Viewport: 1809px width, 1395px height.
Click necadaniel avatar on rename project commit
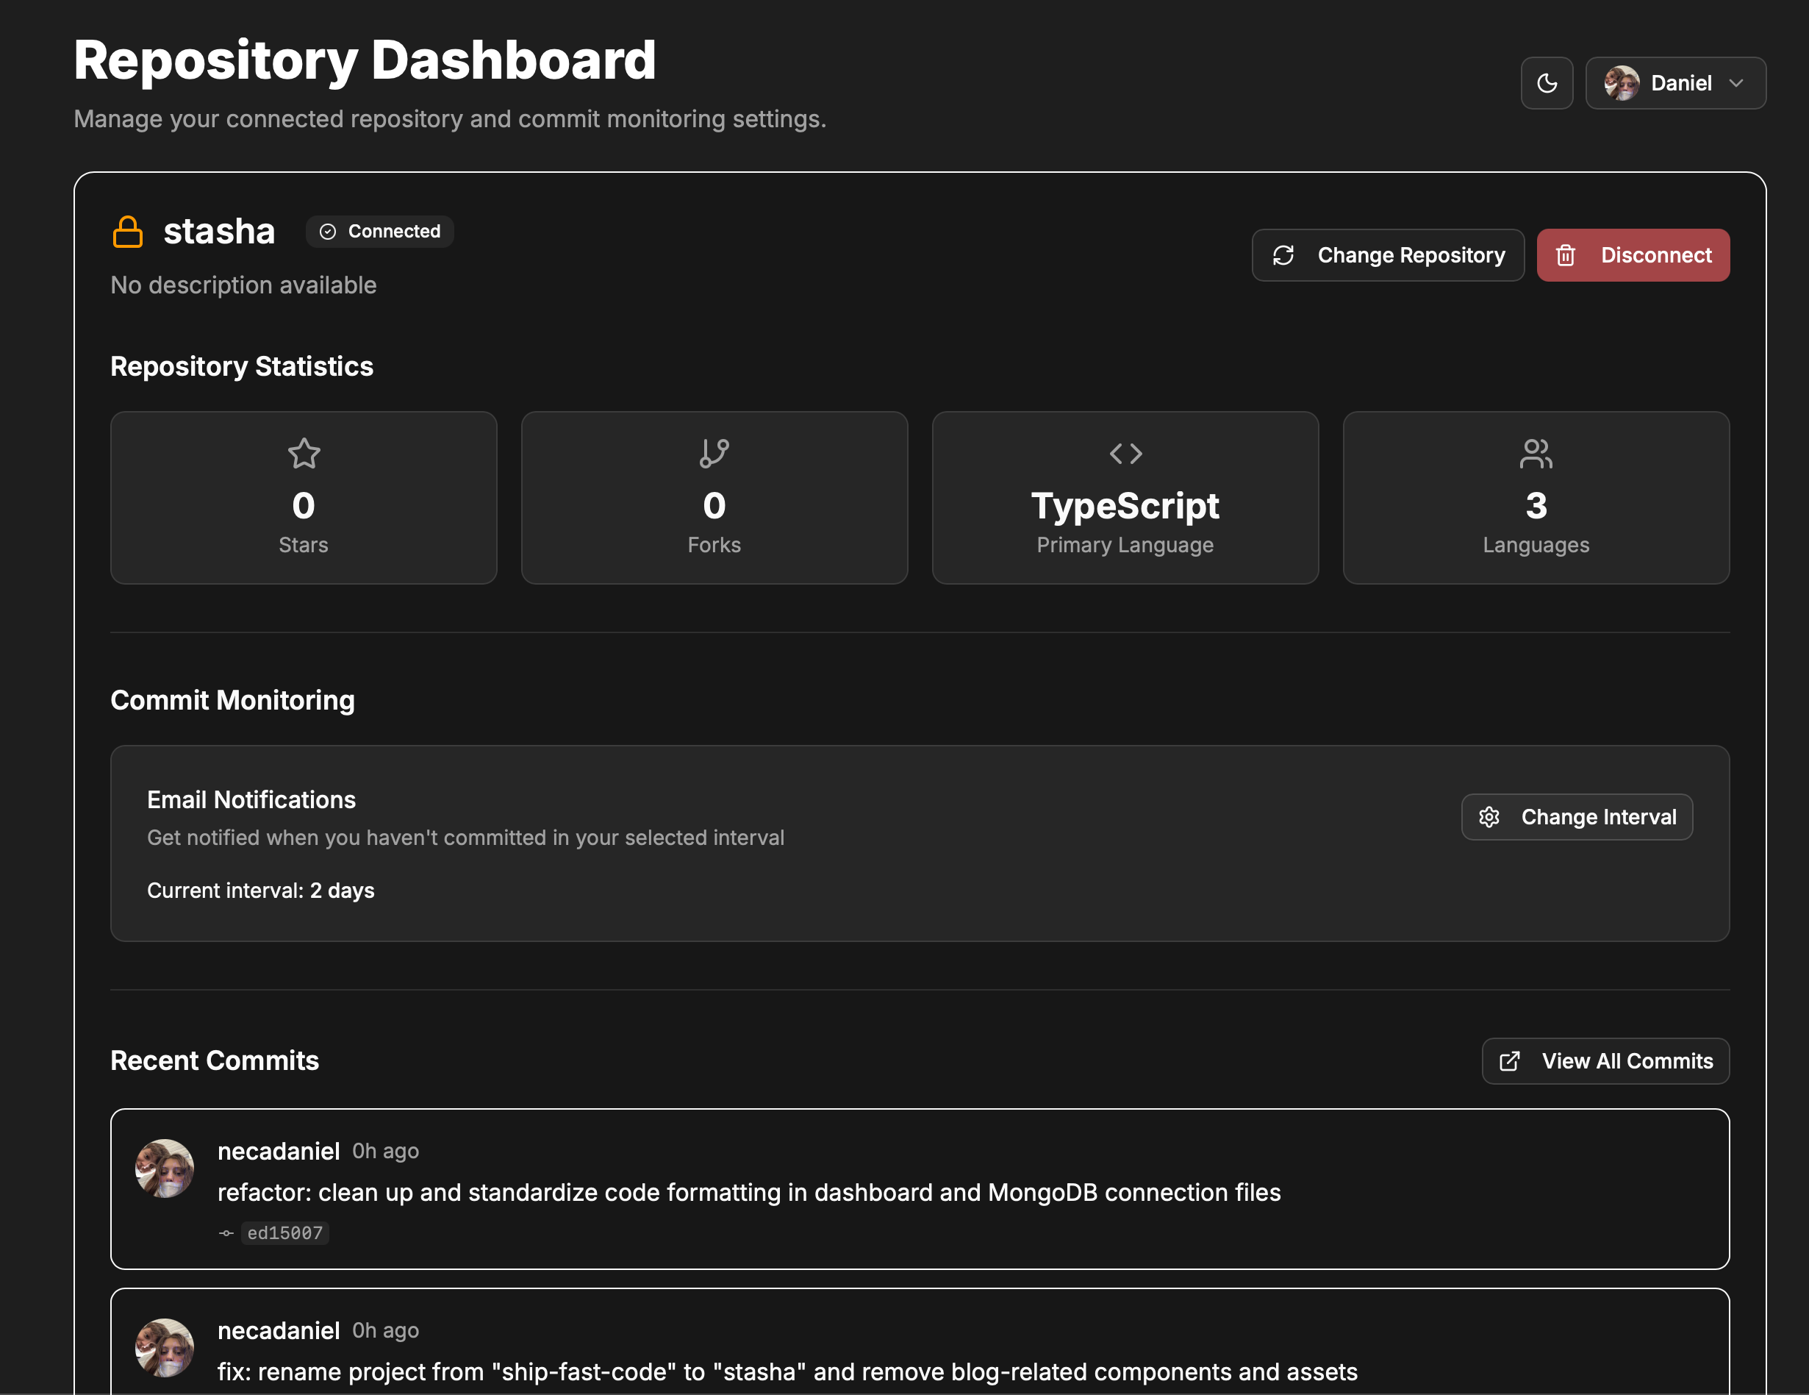pos(165,1348)
